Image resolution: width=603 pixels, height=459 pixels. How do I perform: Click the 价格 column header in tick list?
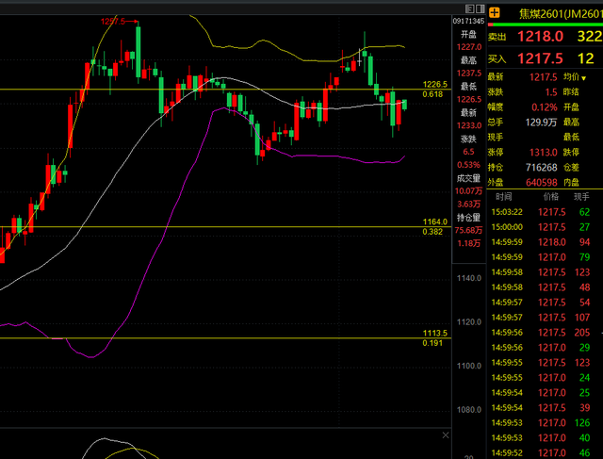[x=550, y=197]
